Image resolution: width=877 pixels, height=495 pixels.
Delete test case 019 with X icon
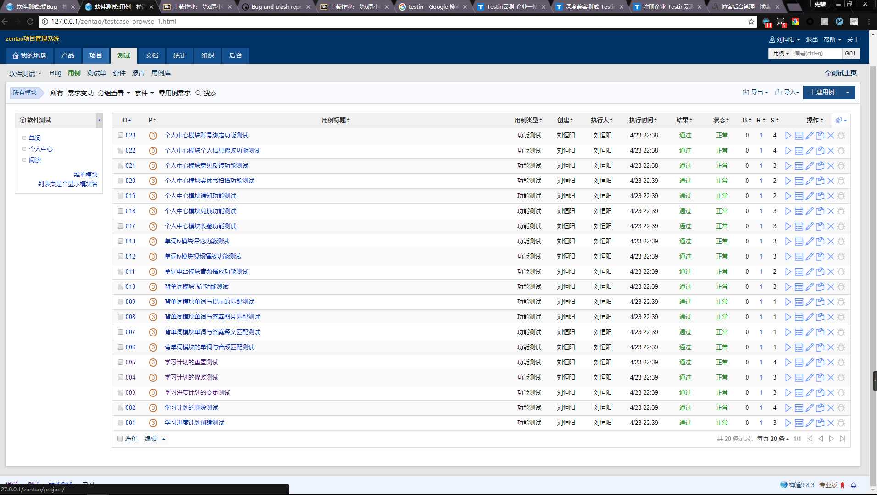(x=831, y=196)
